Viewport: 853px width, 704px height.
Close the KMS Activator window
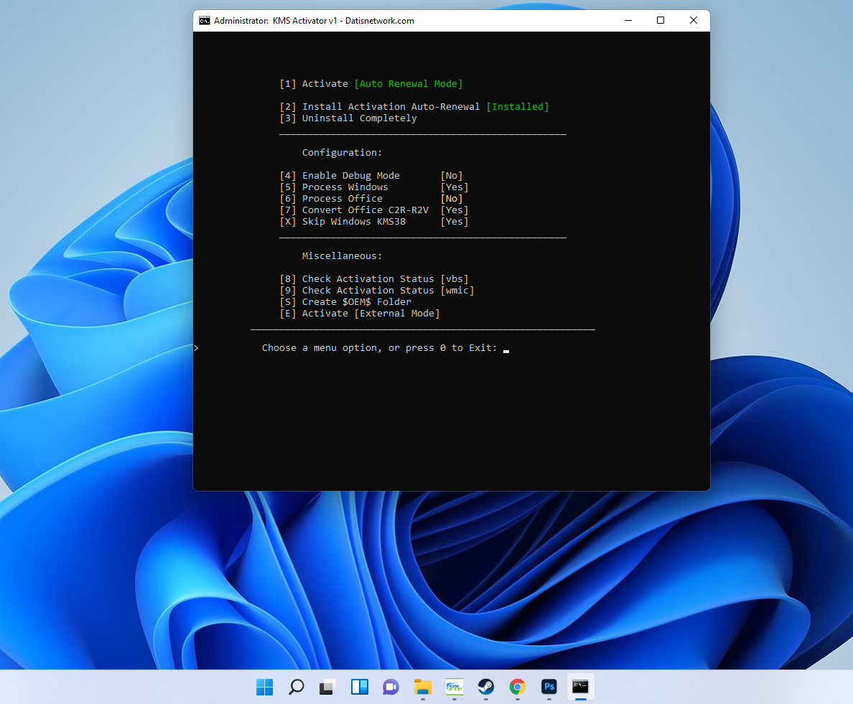point(693,21)
